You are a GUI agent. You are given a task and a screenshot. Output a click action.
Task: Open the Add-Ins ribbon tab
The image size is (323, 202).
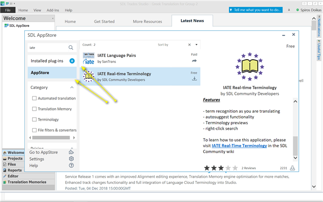[x=52, y=10]
